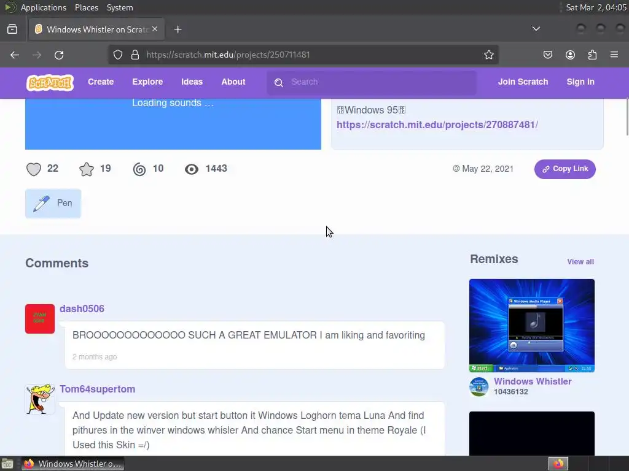Image resolution: width=629 pixels, height=471 pixels.
Task: Click the loading project player stage
Action: 173,124
